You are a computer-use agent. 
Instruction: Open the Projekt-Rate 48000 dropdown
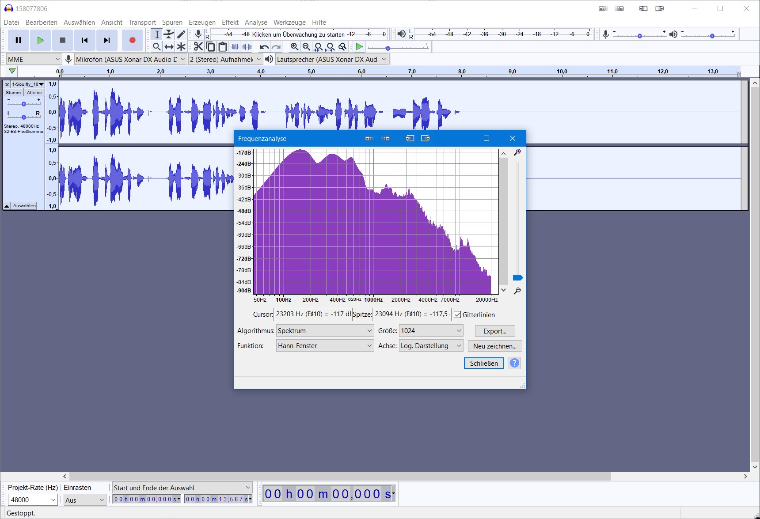point(33,500)
